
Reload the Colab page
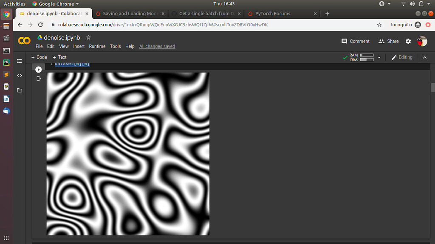tap(41, 25)
